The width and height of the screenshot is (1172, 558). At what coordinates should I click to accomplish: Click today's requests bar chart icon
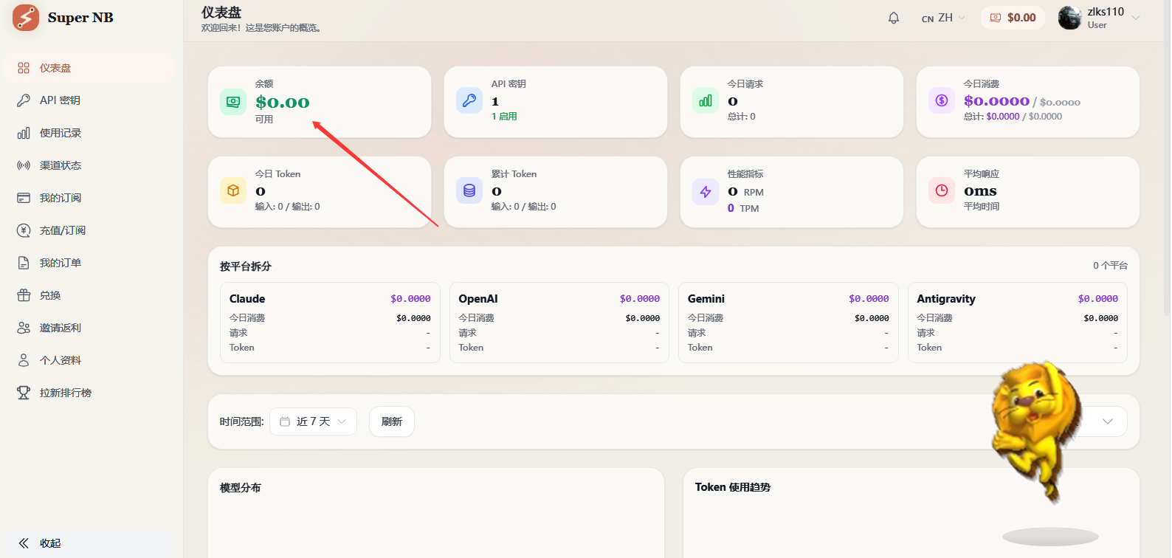pyautogui.click(x=706, y=100)
